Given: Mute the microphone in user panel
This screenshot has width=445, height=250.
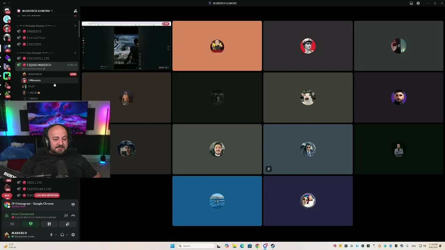Looking at the screenshot, I should [x=51, y=235].
